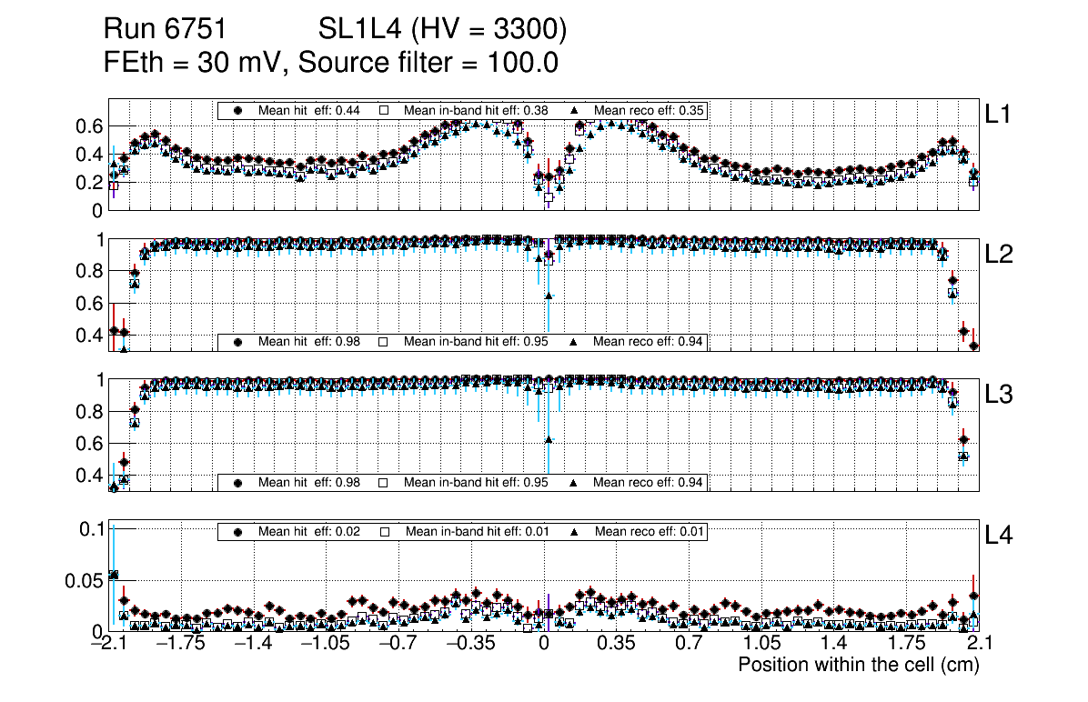This screenshot has height=702, width=1088.
Task: Click the filled circle marker in L2 legend
Action: coord(238,342)
